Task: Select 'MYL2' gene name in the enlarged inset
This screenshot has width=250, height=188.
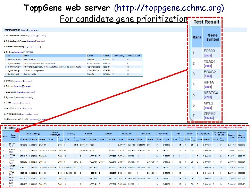Action: pos(208,103)
